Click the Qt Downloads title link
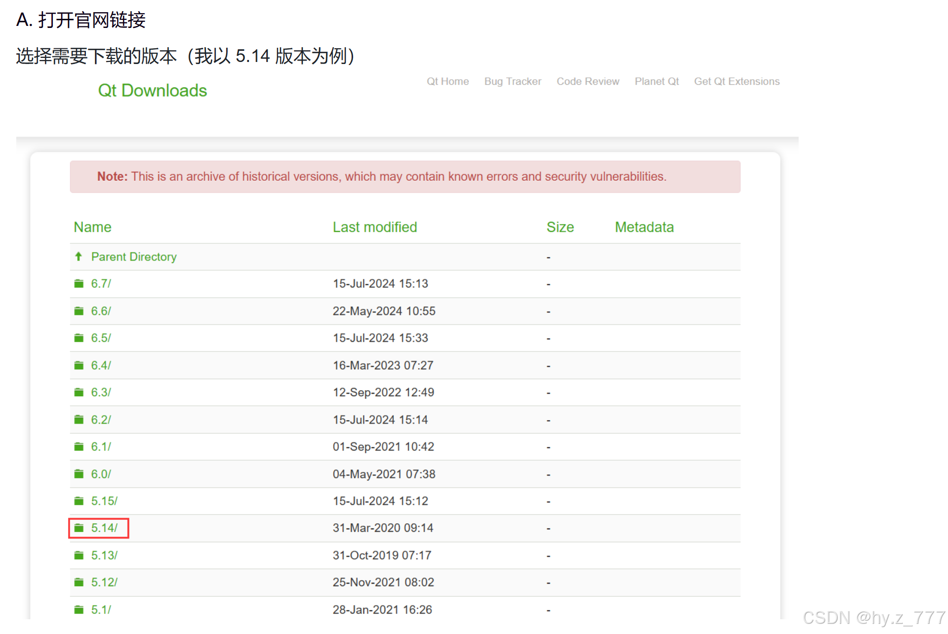 [x=152, y=90]
